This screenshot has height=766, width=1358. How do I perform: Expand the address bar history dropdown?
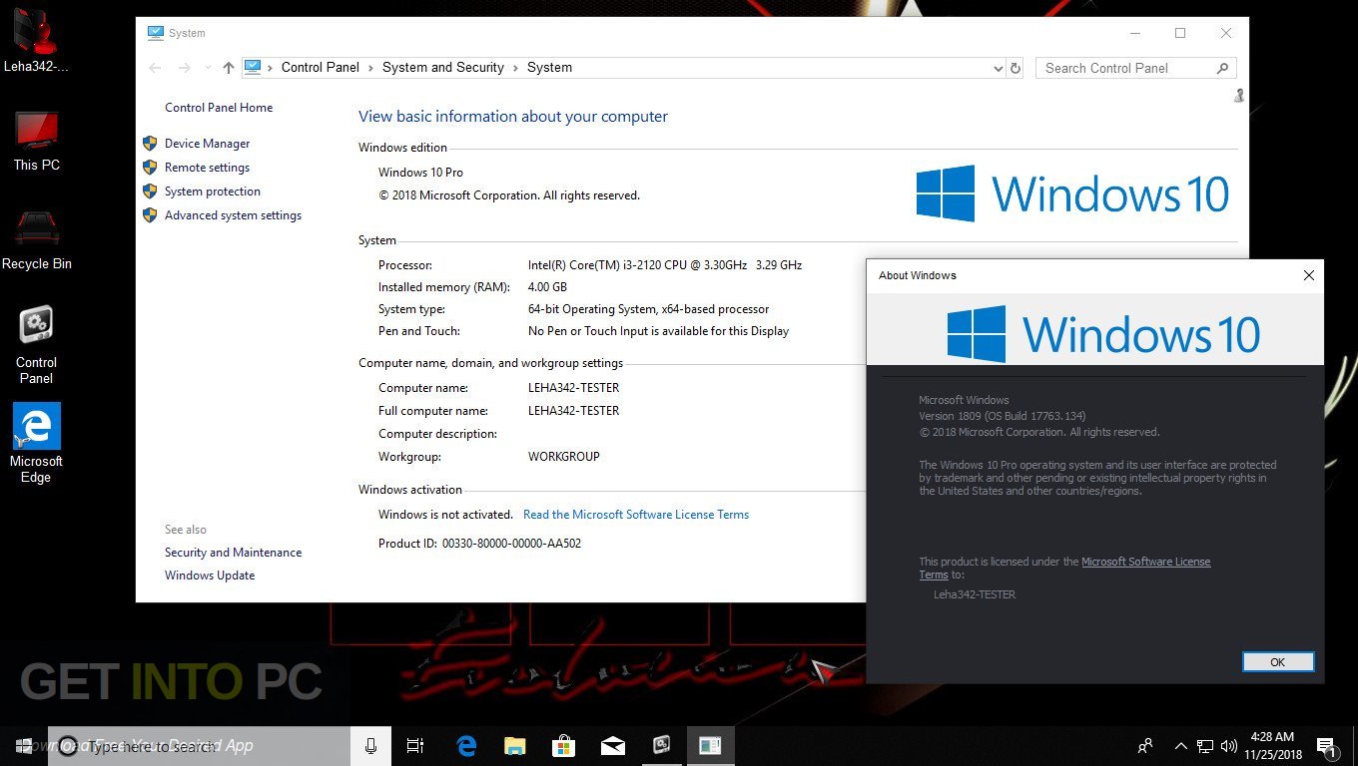tap(999, 68)
